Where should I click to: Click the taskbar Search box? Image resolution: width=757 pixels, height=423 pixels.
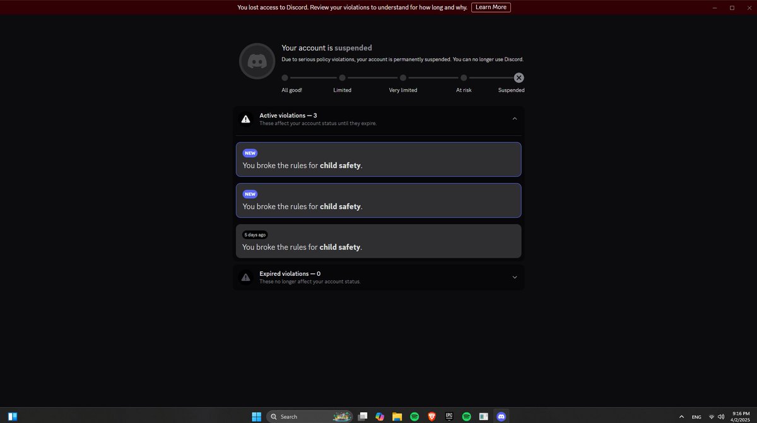coord(310,417)
